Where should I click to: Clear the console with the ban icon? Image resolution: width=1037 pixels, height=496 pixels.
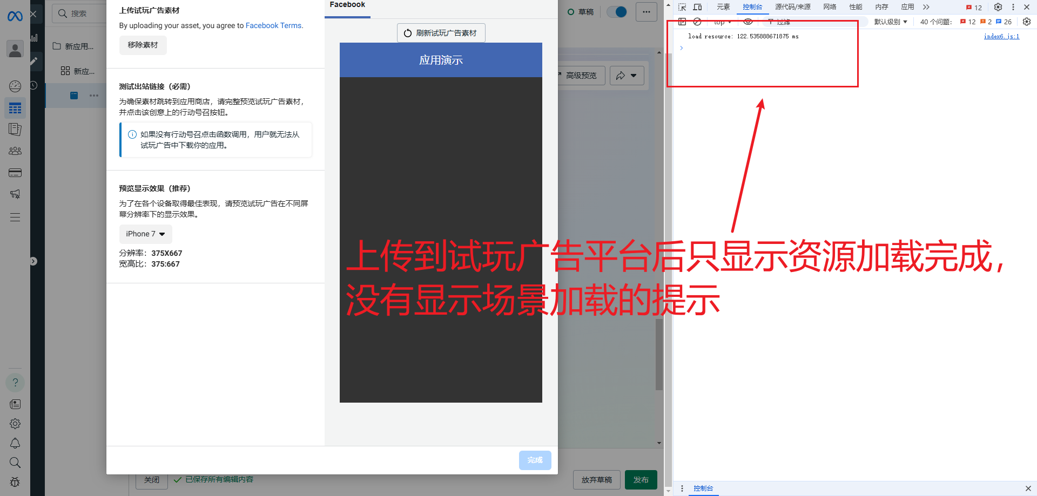pos(697,22)
